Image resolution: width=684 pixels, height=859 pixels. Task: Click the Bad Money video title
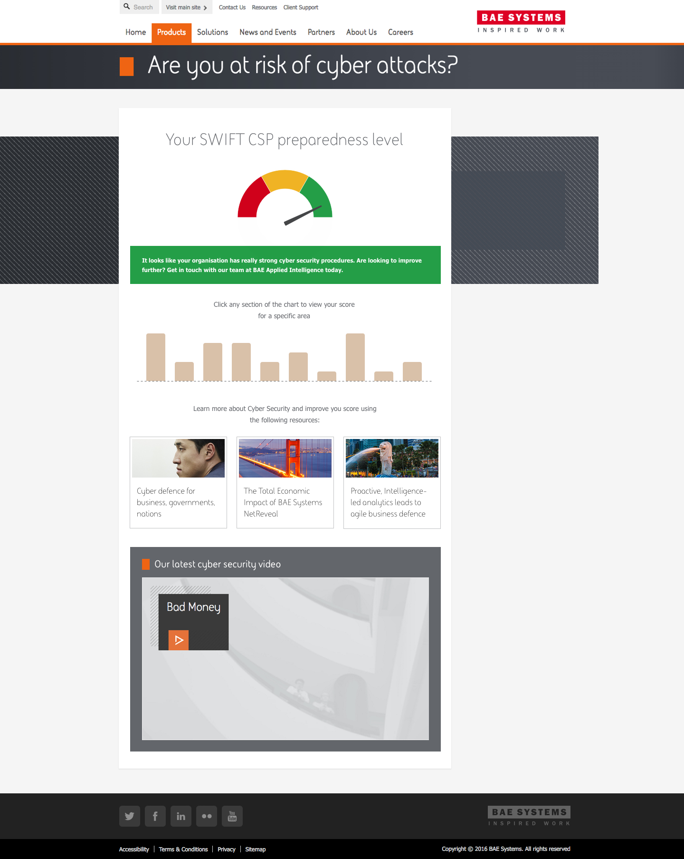193,607
